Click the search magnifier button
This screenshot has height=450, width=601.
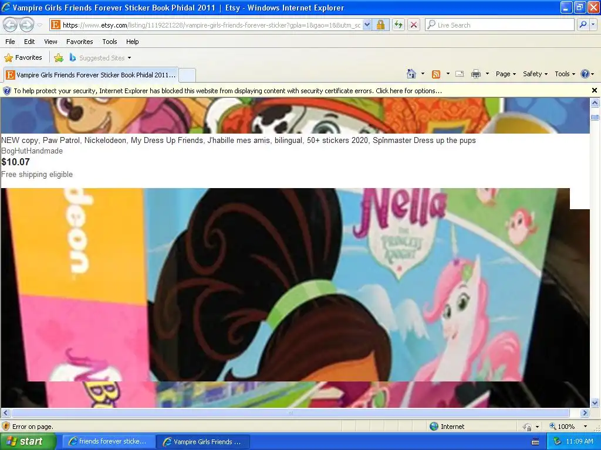click(583, 25)
